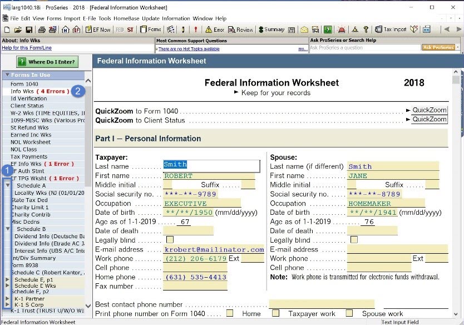Start Tax Import from toolbar
The width and height of the screenshot is (464, 325).
[x=391, y=29]
